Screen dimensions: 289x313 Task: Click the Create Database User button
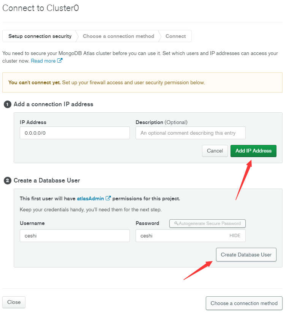click(246, 255)
